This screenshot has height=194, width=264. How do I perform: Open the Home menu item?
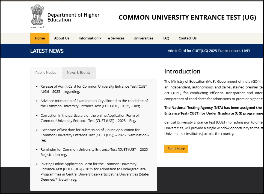click(40, 38)
